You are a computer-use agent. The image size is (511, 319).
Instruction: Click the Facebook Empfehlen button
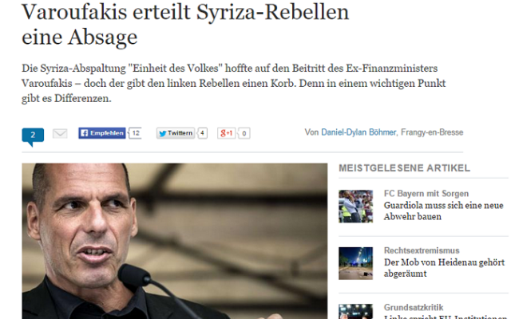pos(102,133)
